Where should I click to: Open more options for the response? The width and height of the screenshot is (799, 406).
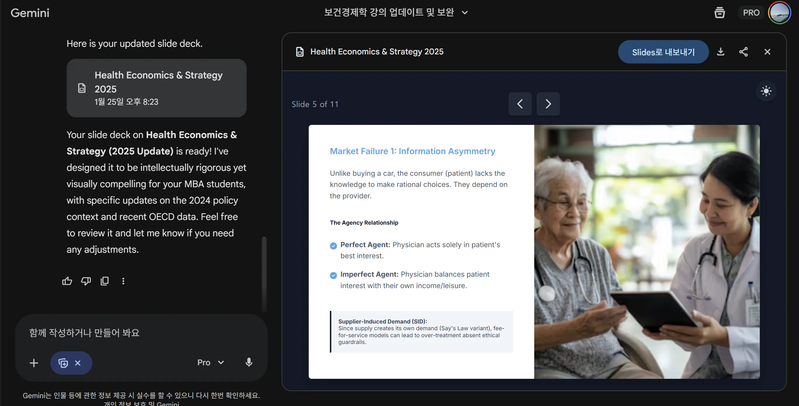coord(123,281)
